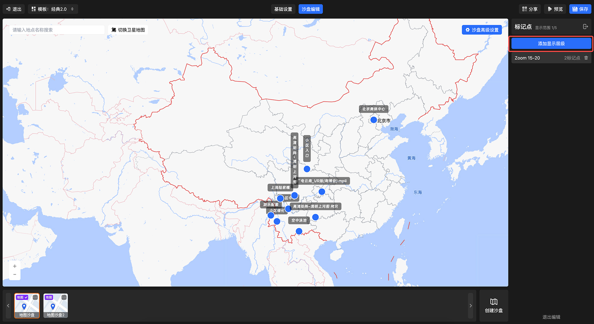This screenshot has width=594, height=324.
Task: Zoom in the map with plus
Action: click(x=15, y=266)
